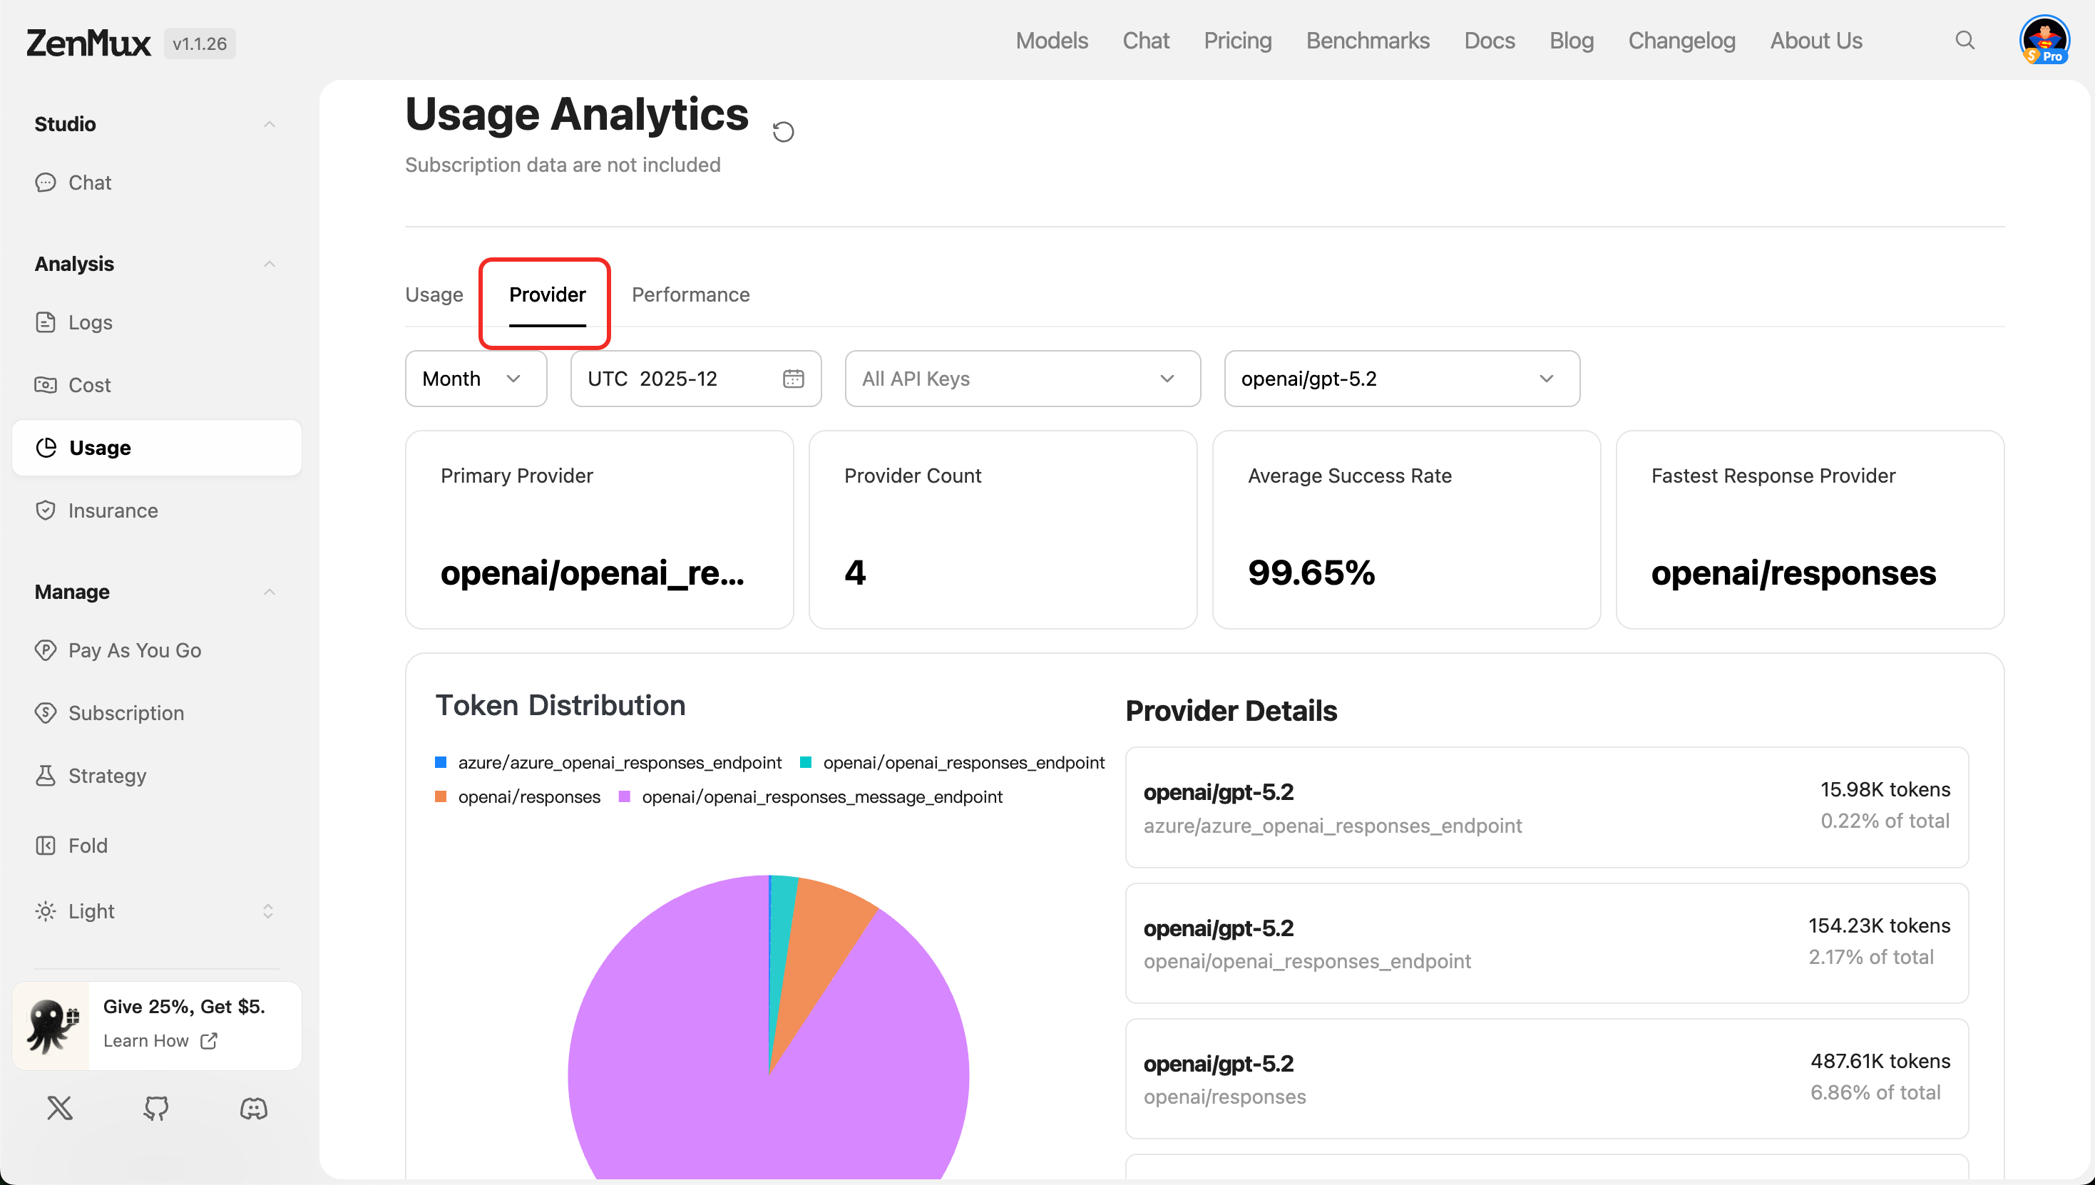2095x1185 pixels.
Task: Open search with the magnifier icon
Action: point(1965,41)
